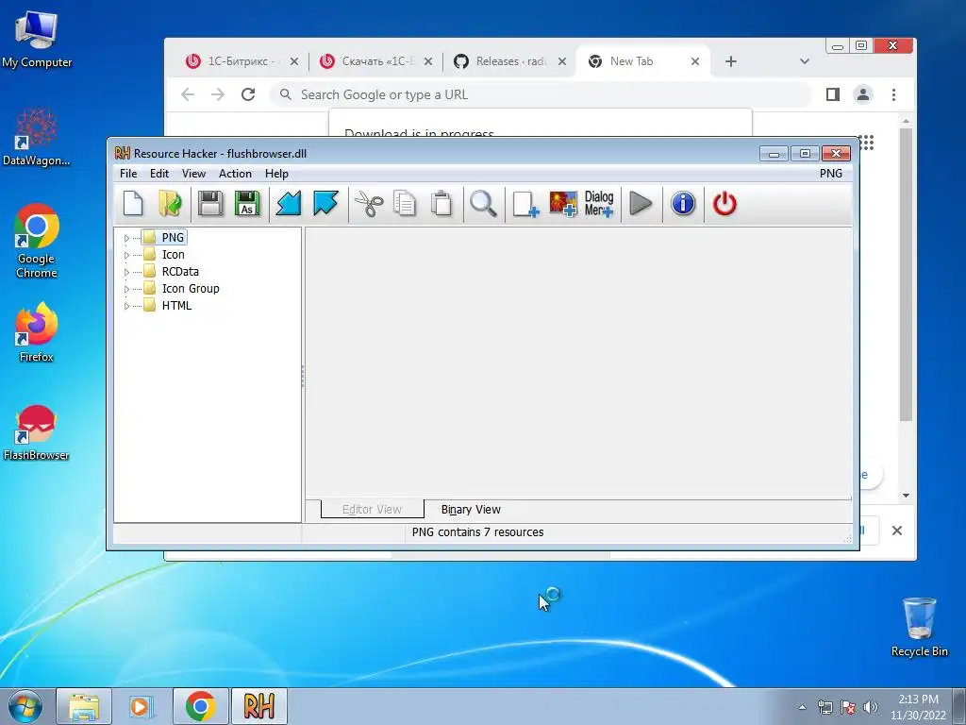The height and width of the screenshot is (725, 966).
Task: Open the FlashBrowser desktop shortcut
Action: [37, 432]
